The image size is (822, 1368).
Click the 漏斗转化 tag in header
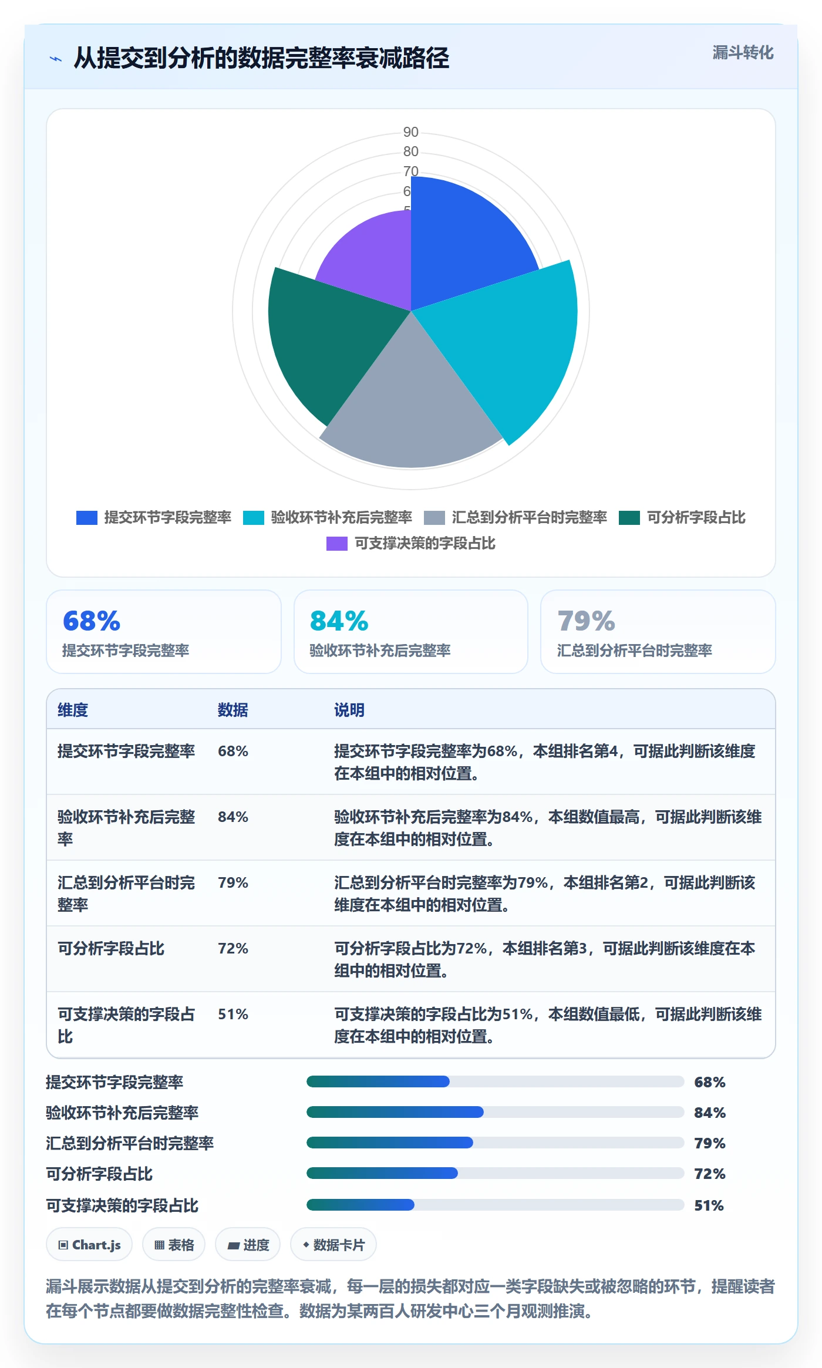pyautogui.click(x=743, y=53)
